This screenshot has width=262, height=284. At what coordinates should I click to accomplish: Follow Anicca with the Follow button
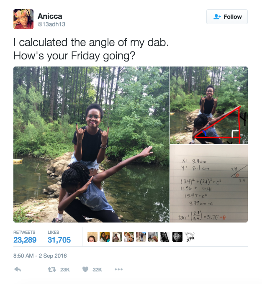click(227, 17)
